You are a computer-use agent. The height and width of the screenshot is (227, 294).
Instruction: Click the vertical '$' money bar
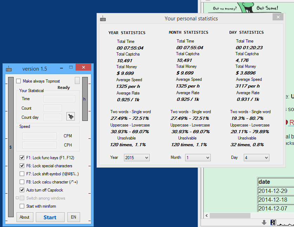(x=11, y=147)
